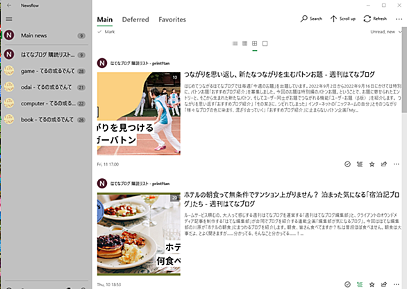
Task: Click the game feed's round icon
Action: 9,71
